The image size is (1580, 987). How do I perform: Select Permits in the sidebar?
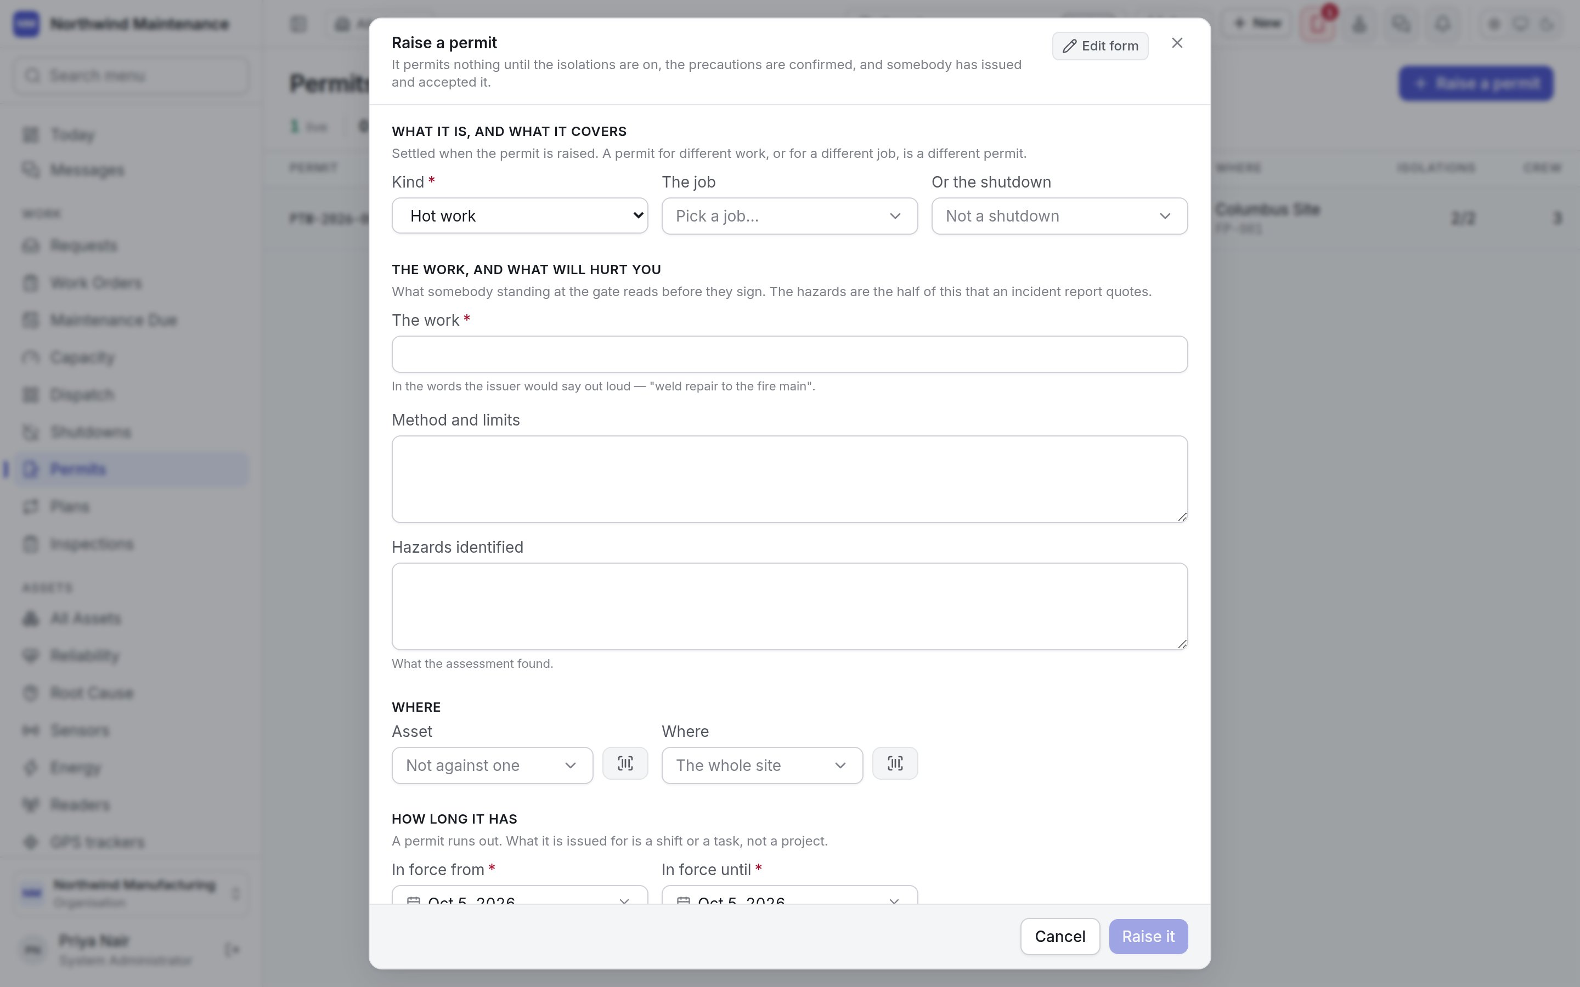(x=131, y=469)
